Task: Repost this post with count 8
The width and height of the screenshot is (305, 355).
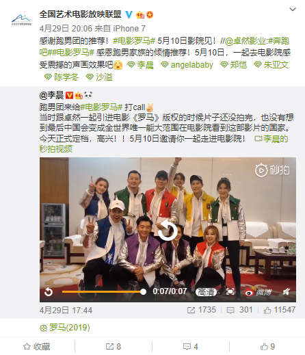Action: pos(114,347)
